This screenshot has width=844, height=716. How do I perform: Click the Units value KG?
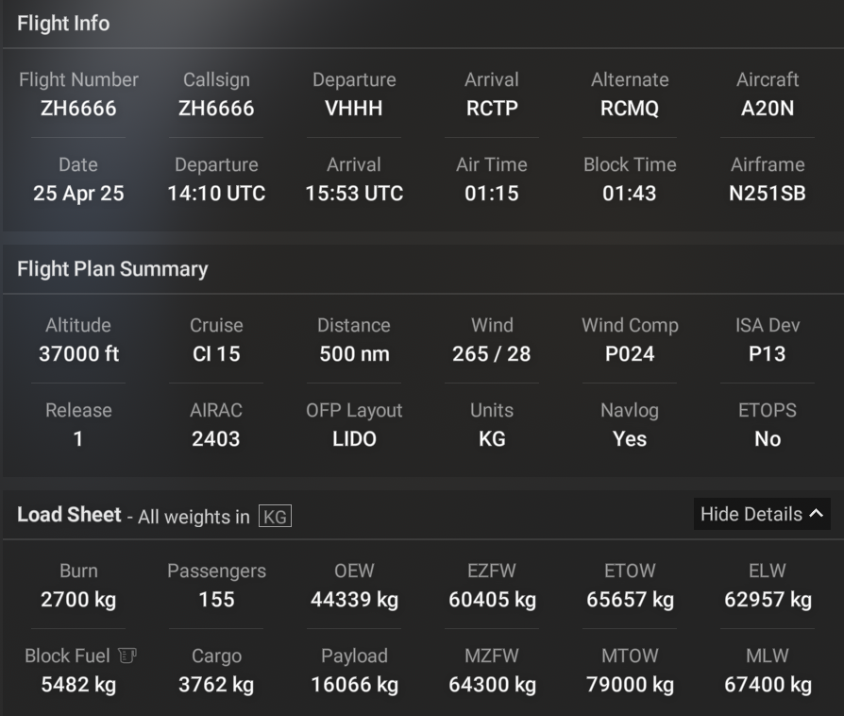pyautogui.click(x=492, y=439)
